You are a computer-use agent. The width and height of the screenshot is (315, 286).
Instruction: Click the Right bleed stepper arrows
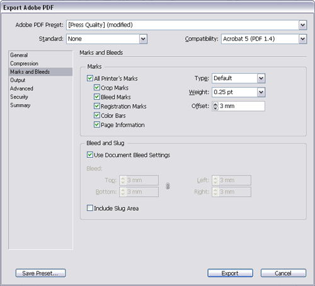(215, 192)
